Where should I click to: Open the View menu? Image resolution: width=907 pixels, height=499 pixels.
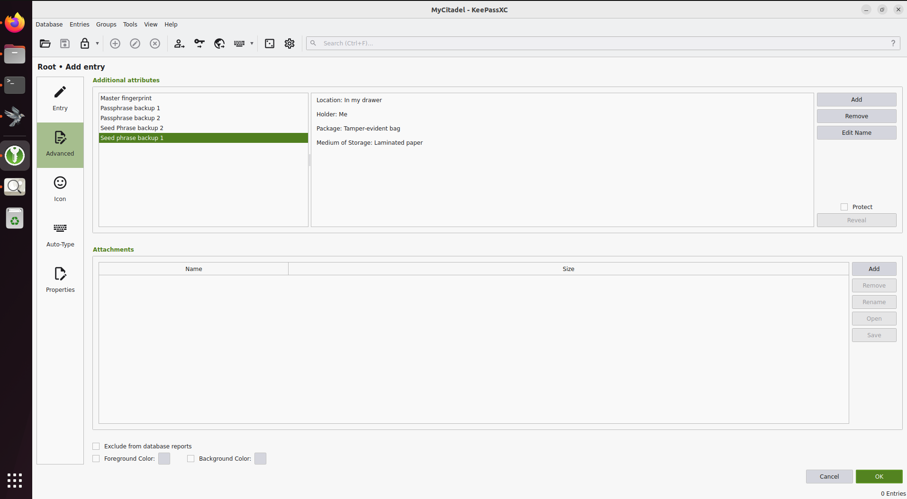coord(151,24)
